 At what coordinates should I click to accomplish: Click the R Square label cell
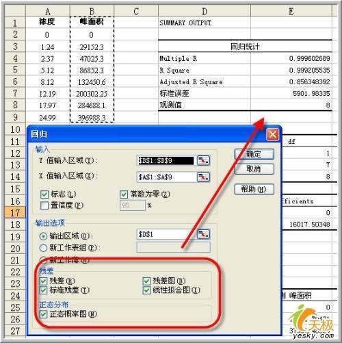(205, 70)
